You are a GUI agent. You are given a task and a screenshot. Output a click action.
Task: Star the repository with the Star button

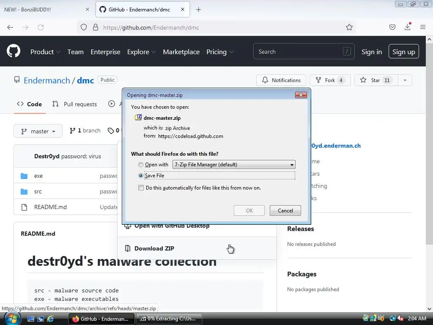pyautogui.click(x=376, y=80)
